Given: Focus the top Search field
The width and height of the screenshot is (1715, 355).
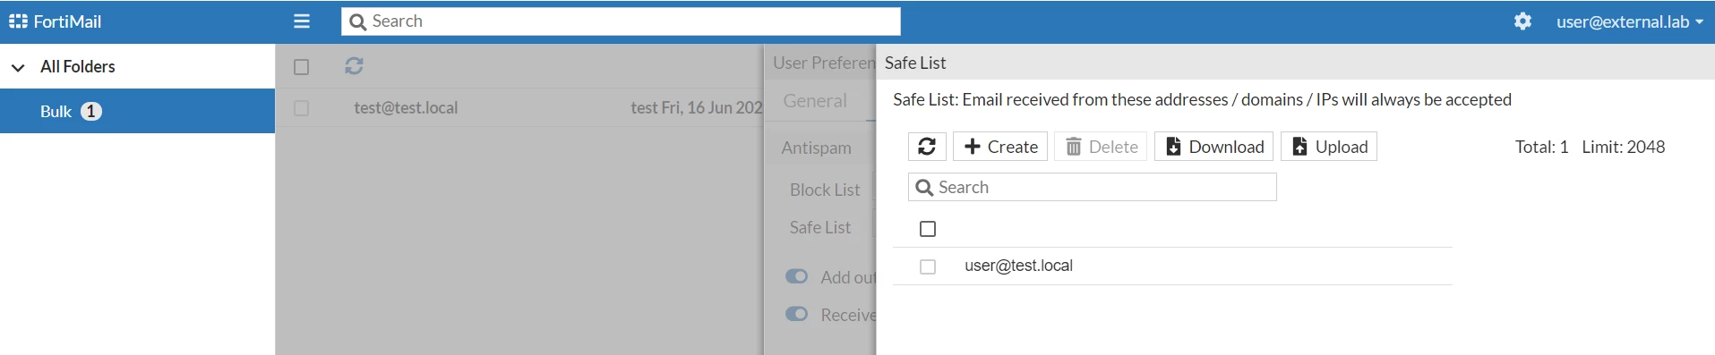Looking at the screenshot, I should (621, 21).
